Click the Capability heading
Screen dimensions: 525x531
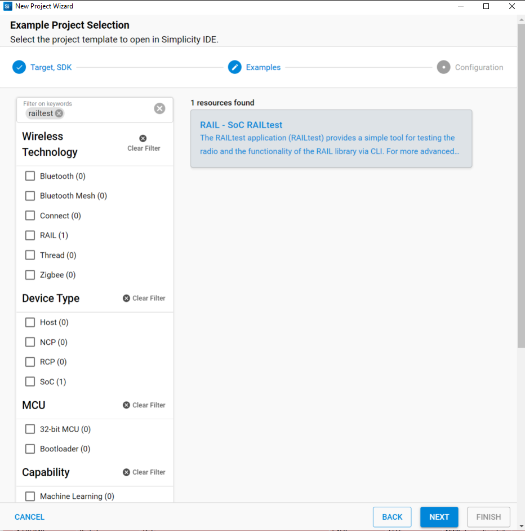pyautogui.click(x=46, y=472)
